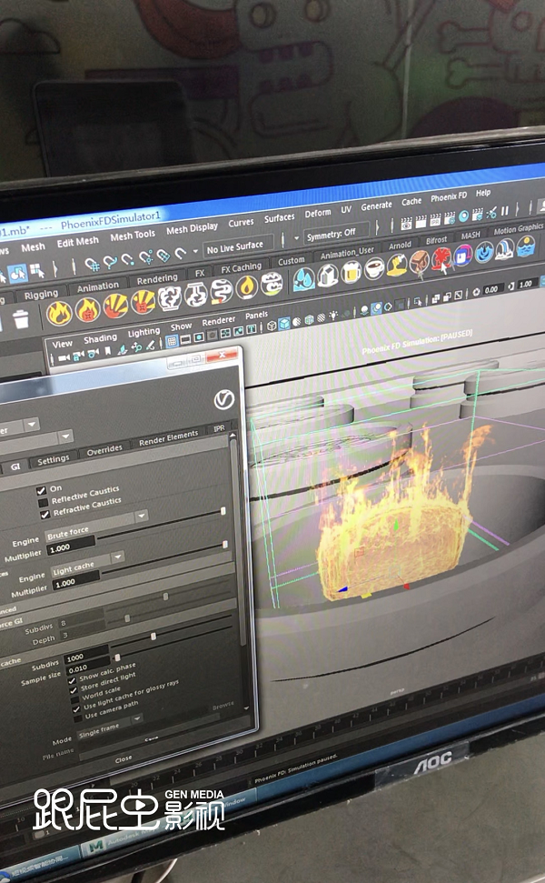This screenshot has width=545, height=883.
Task: Click the chocolate block shelf icon
Action: 419,263
